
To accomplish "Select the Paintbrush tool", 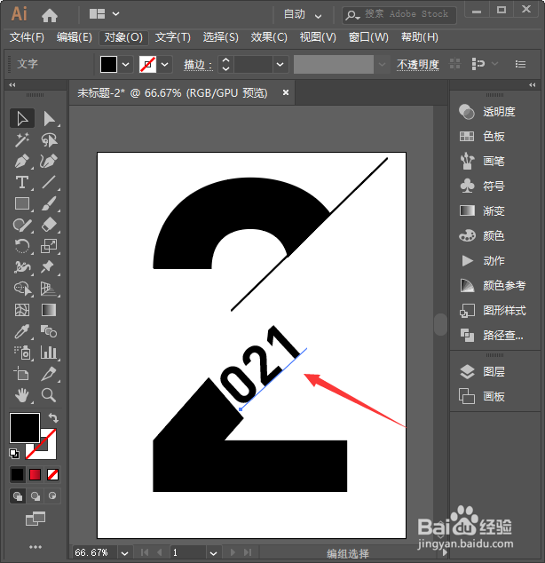I will tap(49, 203).
